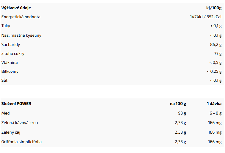The height and width of the screenshot is (153, 225).
Task: Click the Složení POWER table heading
Action: [16, 104]
